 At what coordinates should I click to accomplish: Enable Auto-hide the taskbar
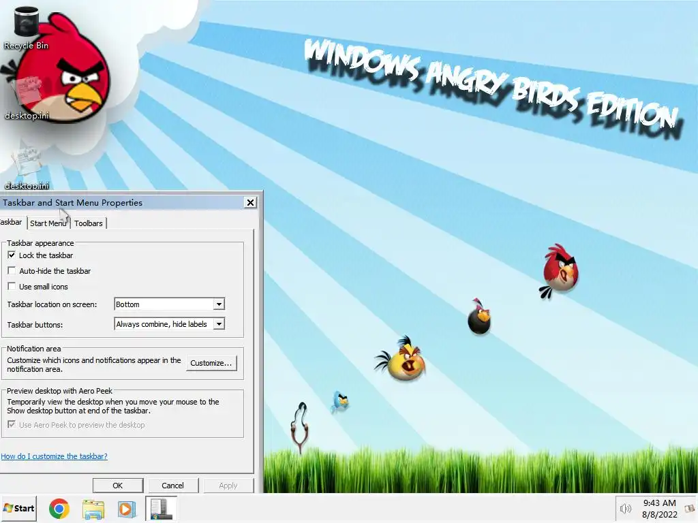tap(12, 271)
